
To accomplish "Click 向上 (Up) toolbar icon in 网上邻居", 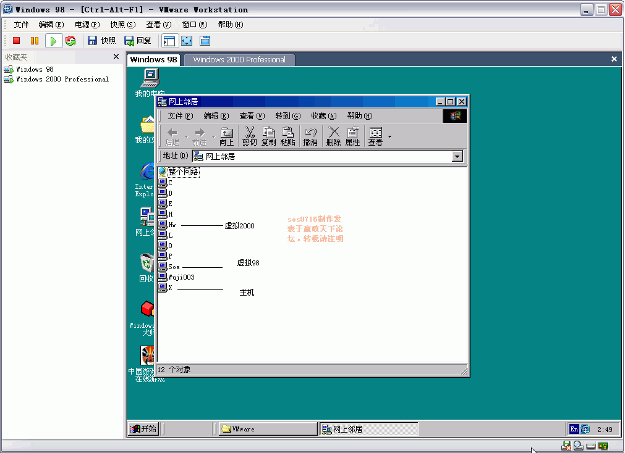I will click(226, 136).
